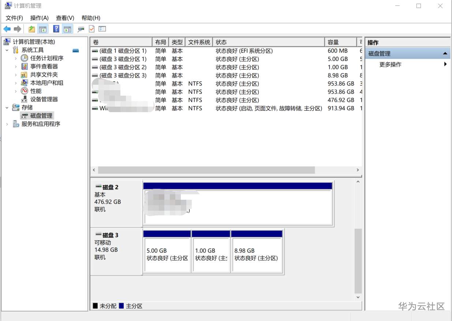This screenshot has width=452, height=321.
Task: Click volume icon of (磁盘 1 磁盘分区 1) row
Action: coord(95,51)
